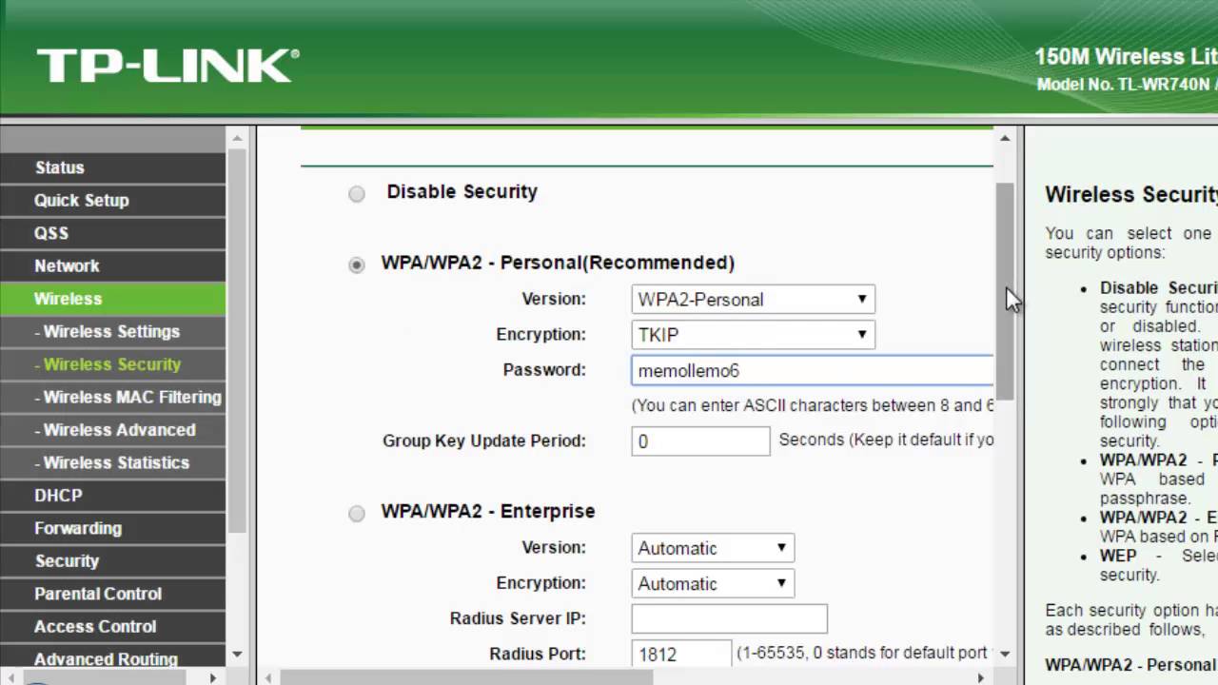Click the Disable Security label text

pos(462,191)
